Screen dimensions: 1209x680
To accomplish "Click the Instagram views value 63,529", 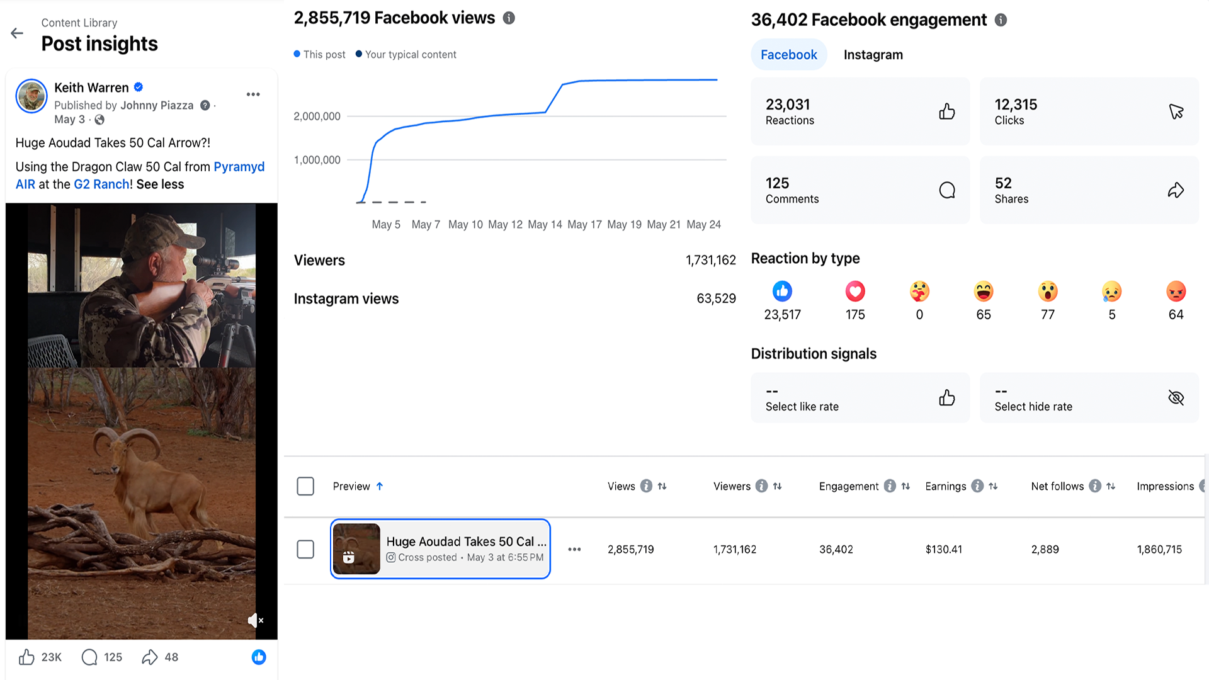I will (x=716, y=298).
